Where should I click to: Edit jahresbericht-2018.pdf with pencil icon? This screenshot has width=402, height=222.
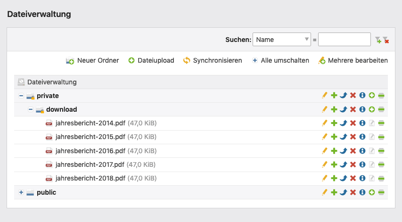(x=325, y=178)
